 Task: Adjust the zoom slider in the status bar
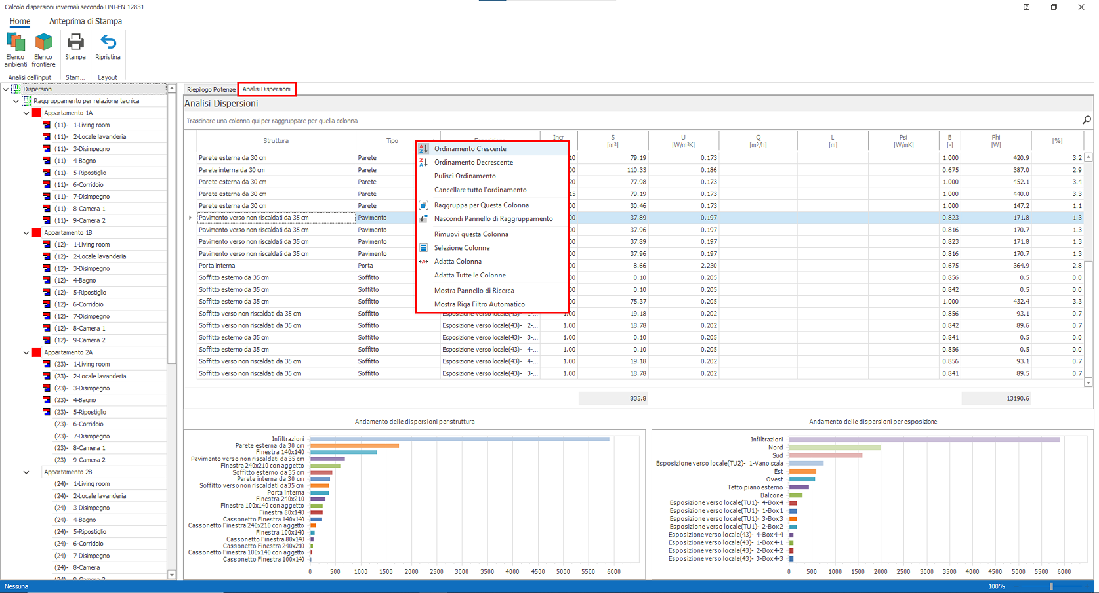click(1050, 586)
